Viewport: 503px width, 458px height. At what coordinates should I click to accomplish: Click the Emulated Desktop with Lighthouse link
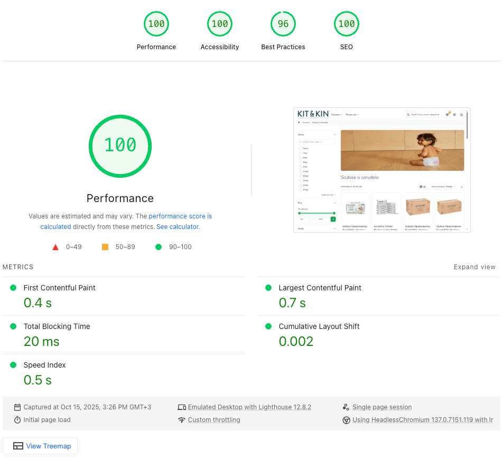tap(249, 407)
